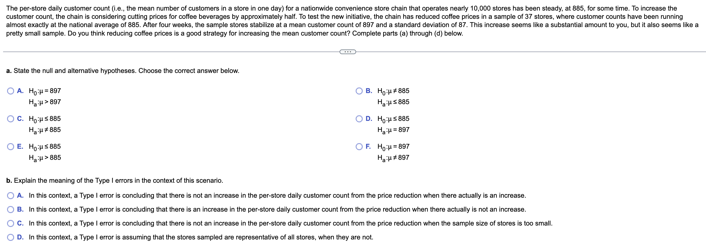The height and width of the screenshot is (250, 706).
Task: Click the bold blue letter F label
Action: coord(369,146)
